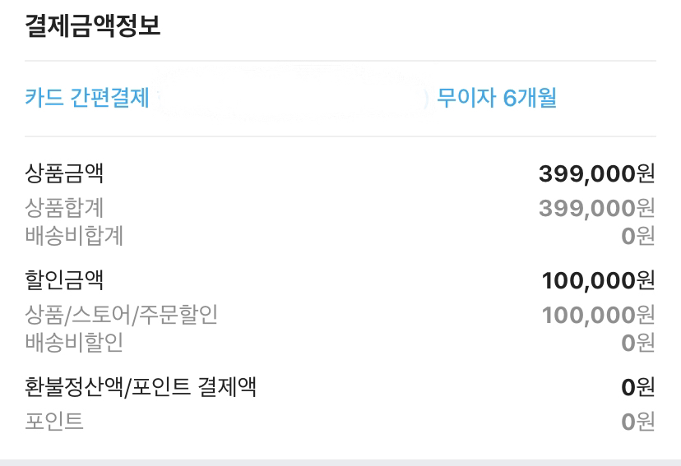Click the blurred card details between the blue links
Viewport: 681px width, 466px height.
pos(292,99)
